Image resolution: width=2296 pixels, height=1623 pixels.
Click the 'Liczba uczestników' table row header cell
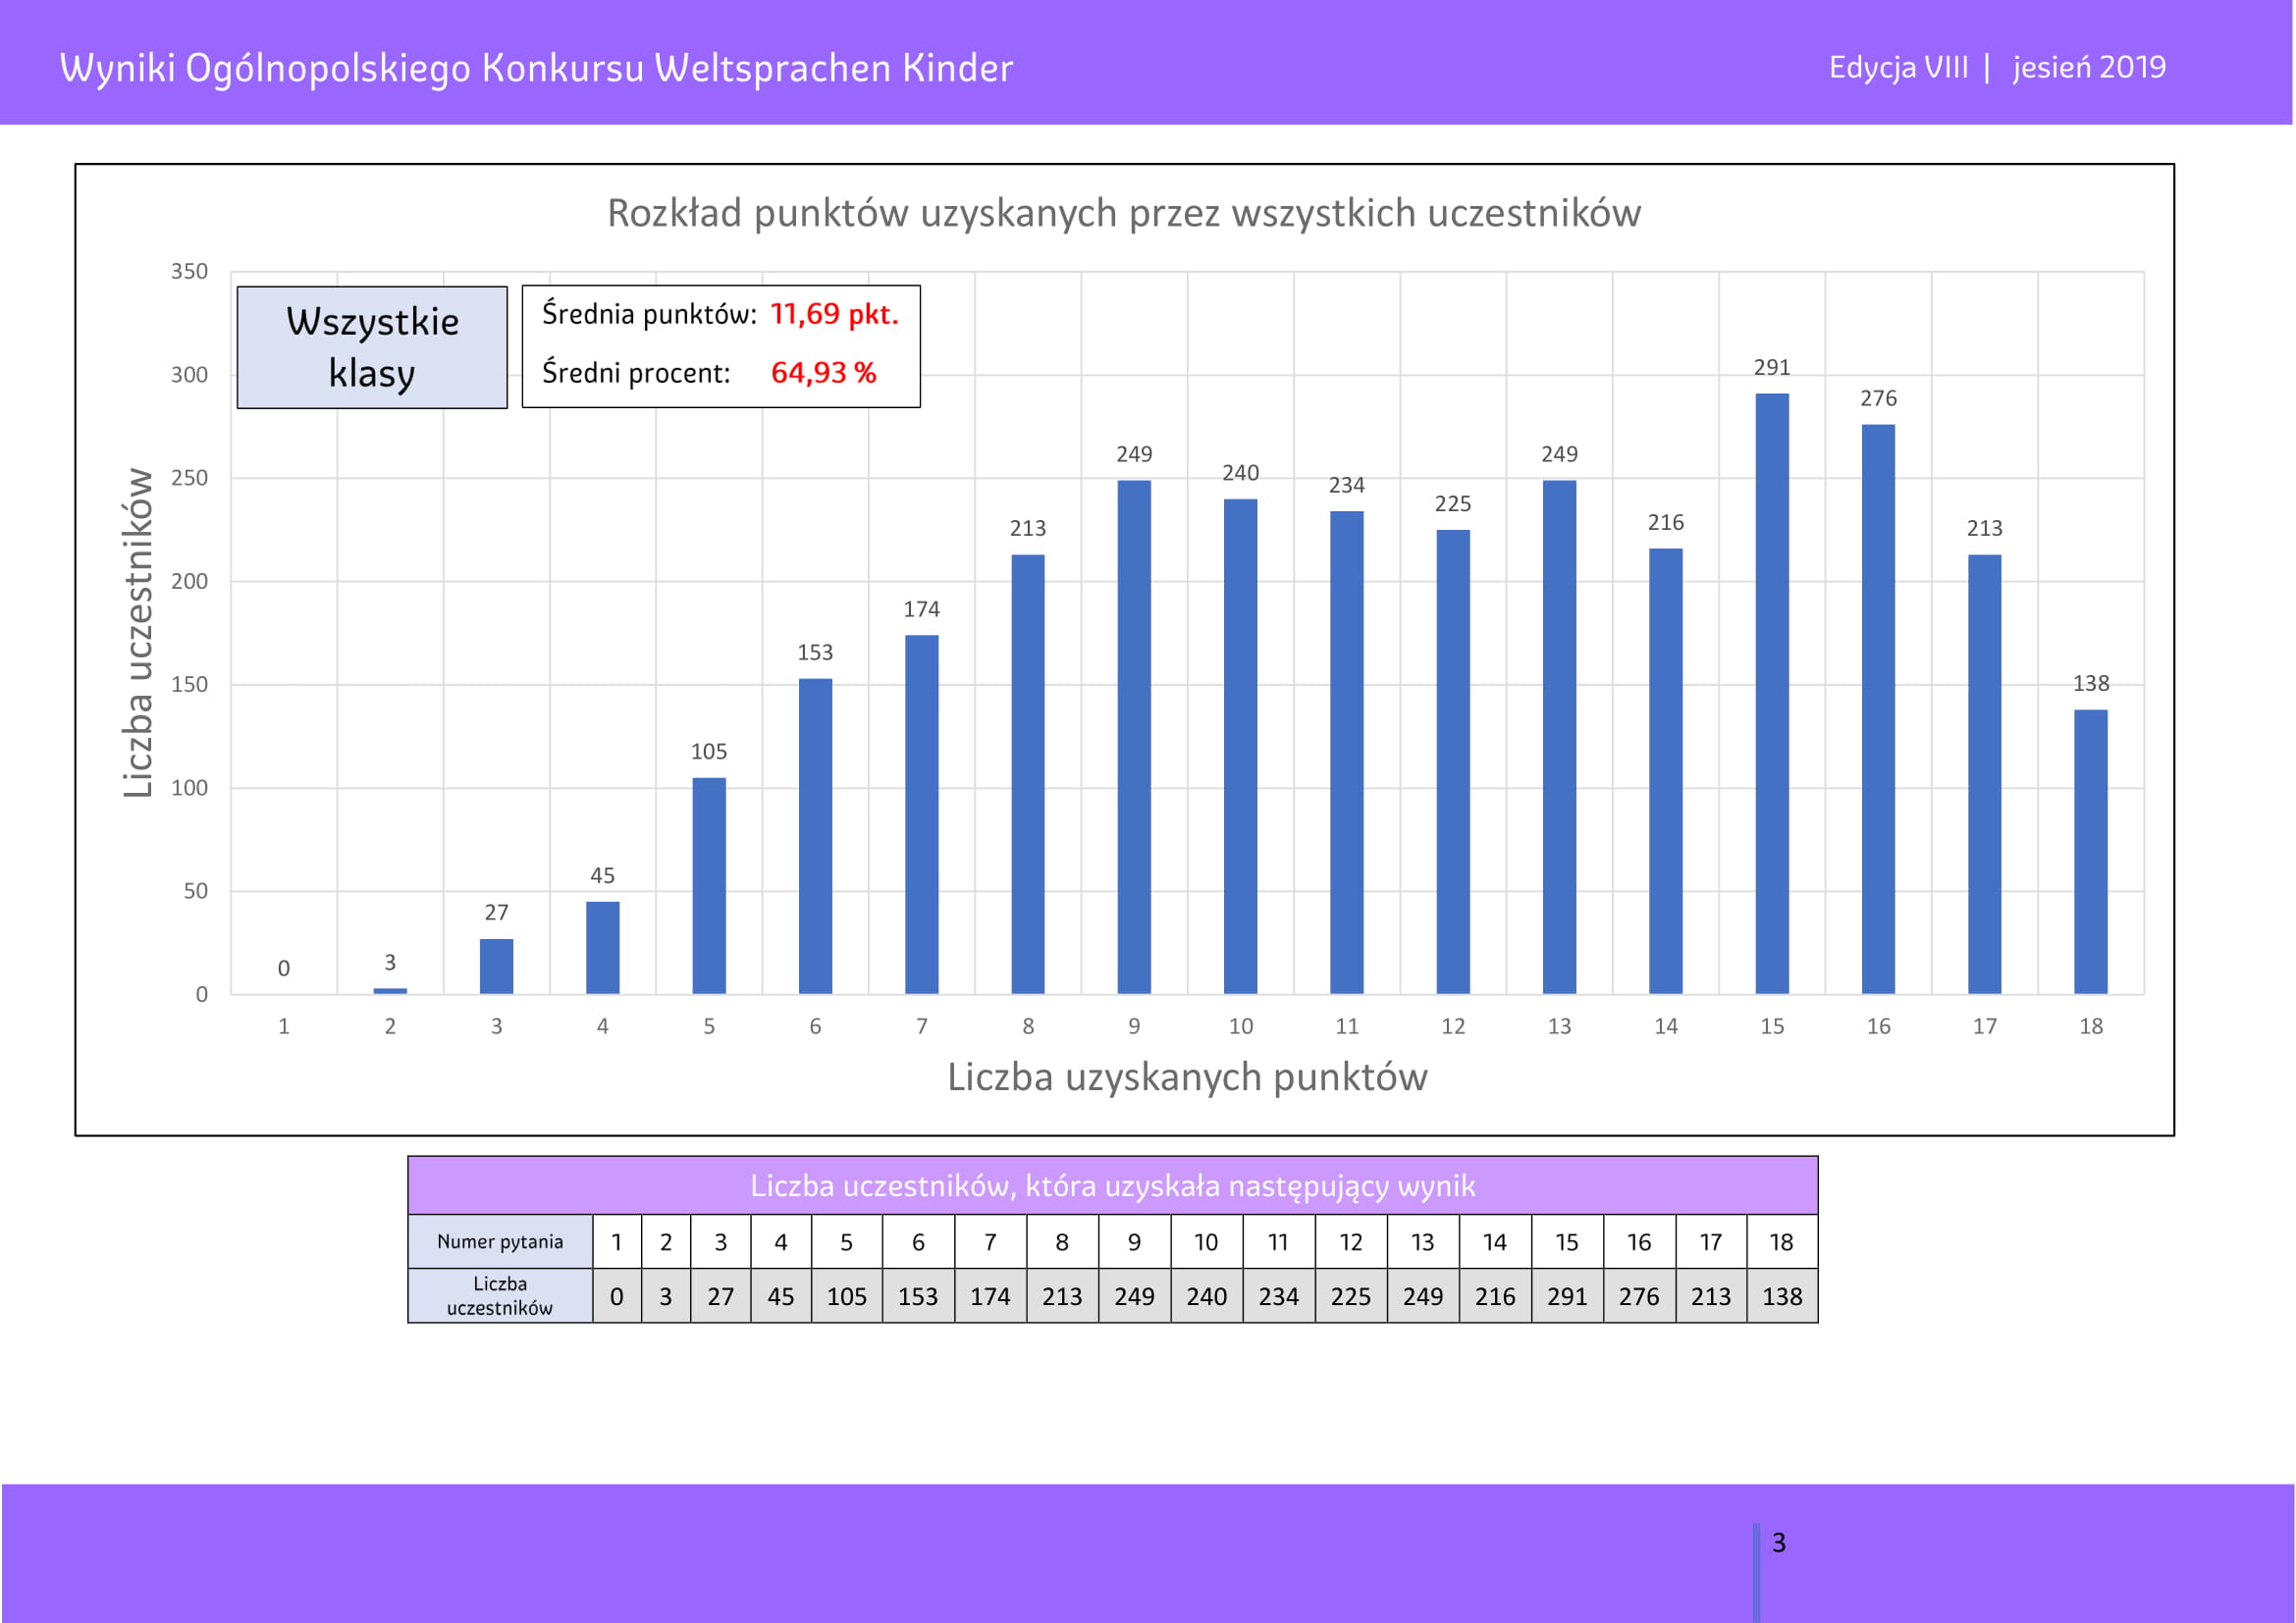point(500,1296)
